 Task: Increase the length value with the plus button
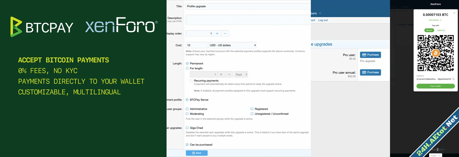(x=221, y=75)
